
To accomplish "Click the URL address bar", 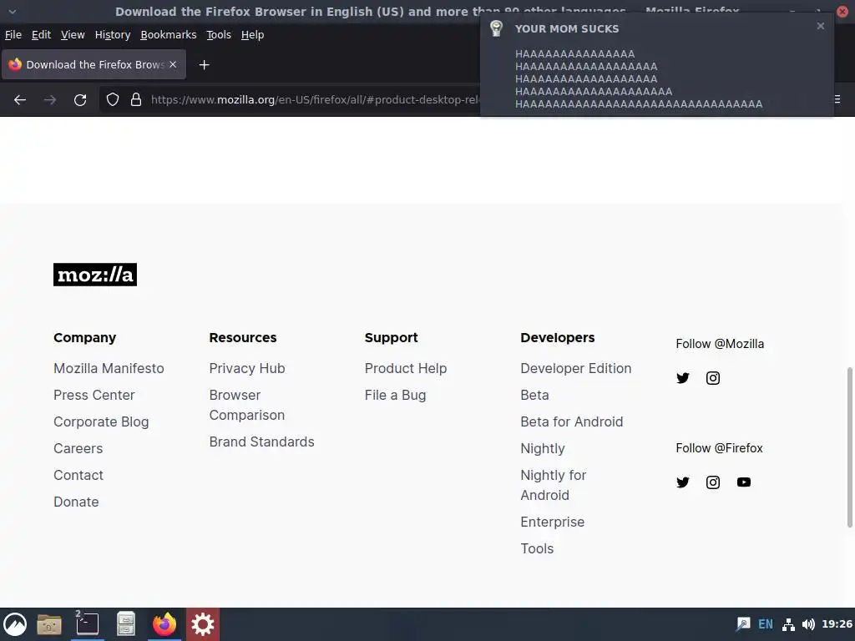I will coord(315,100).
